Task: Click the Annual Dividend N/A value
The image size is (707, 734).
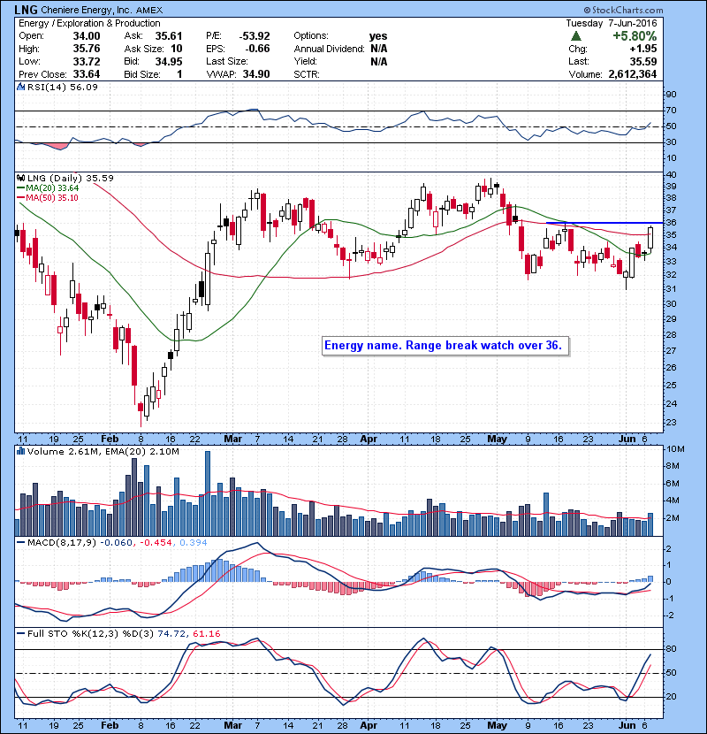Action: pos(379,49)
